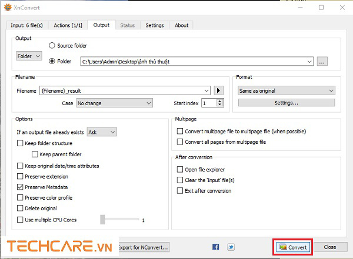Open the Twitter share icon
Viewport: 353px width, 259px height.
click(x=231, y=247)
